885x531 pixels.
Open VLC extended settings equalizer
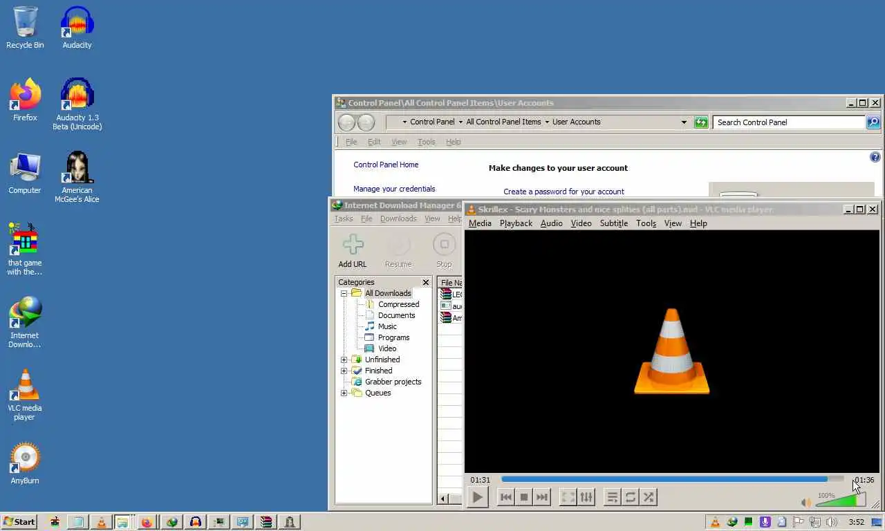[x=586, y=497]
